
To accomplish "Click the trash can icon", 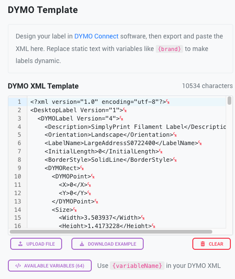I will tap(203, 244).
